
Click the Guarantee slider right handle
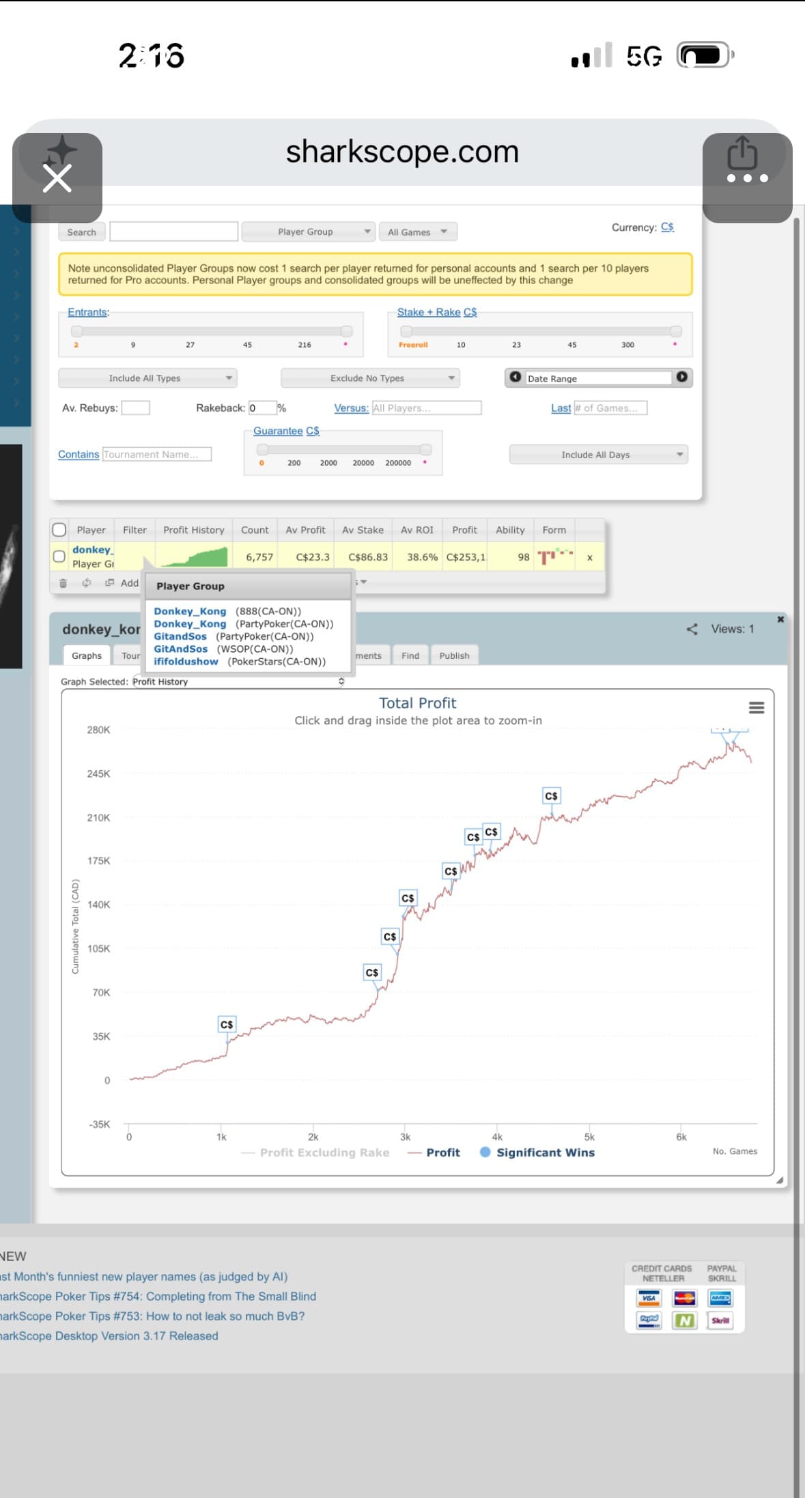(x=426, y=449)
